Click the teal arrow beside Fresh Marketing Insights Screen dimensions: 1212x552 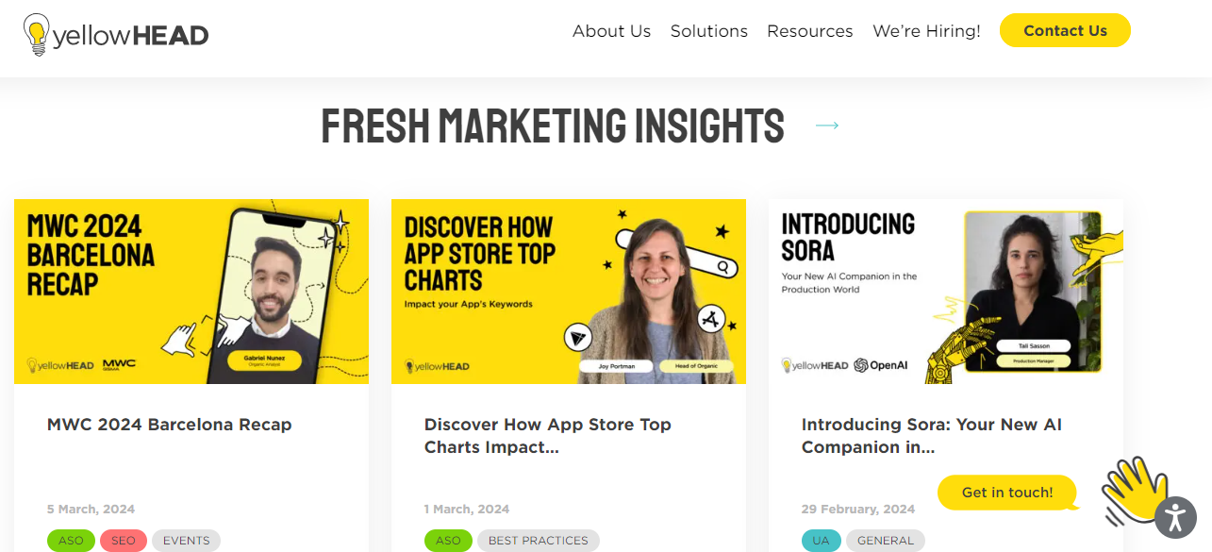point(827,125)
